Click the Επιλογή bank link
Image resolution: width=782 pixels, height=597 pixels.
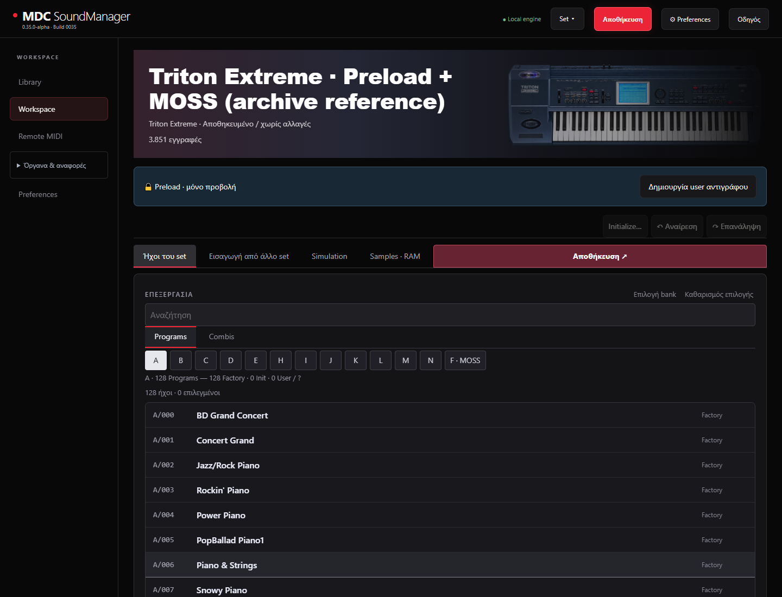coord(654,294)
